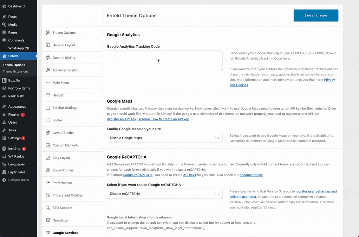This screenshot has width=359, height=237.
Task: Collapse the WordPress admin menu
Action: tap(16, 180)
